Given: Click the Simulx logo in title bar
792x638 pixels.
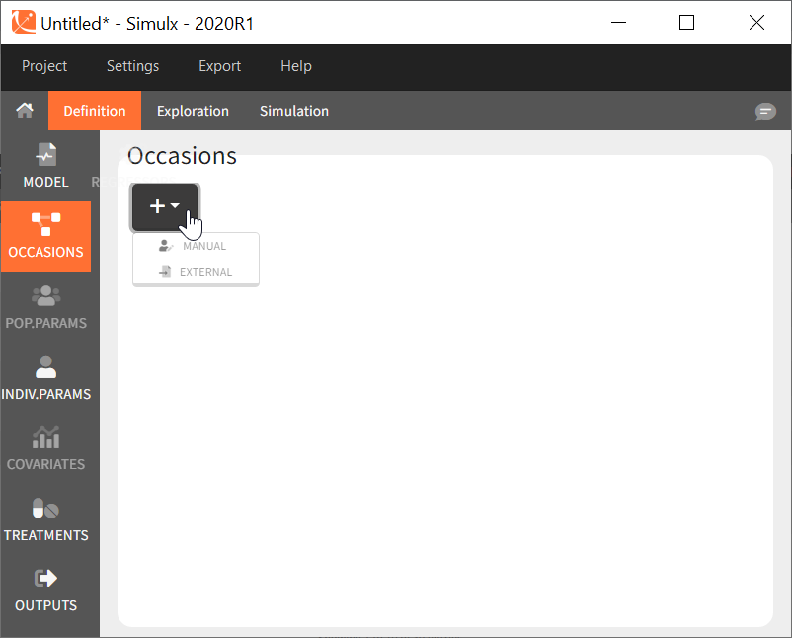Looking at the screenshot, I should tap(23, 22).
